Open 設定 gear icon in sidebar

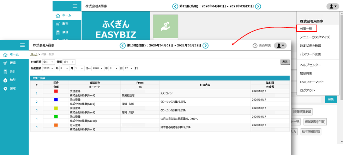point(5,89)
